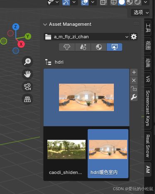
Task: Select the scenes category icon
Action: point(83,47)
